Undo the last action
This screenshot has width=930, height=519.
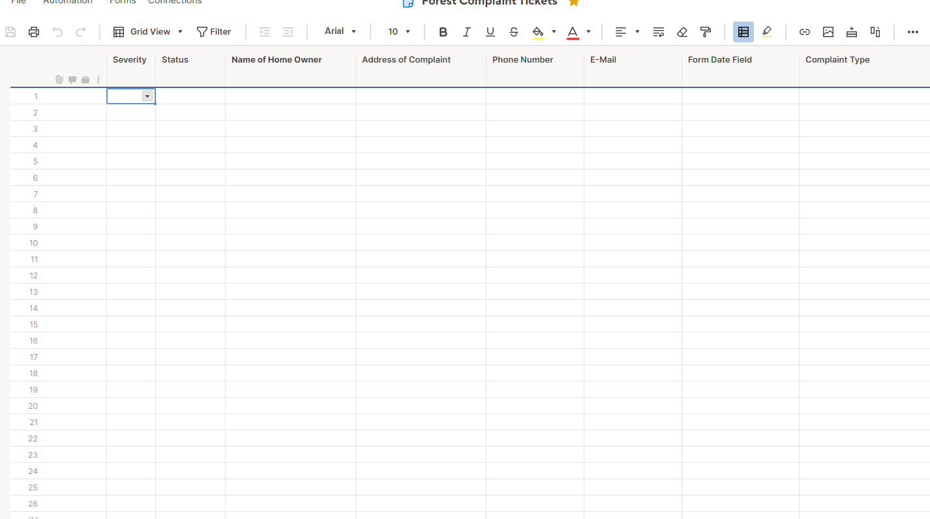[57, 32]
